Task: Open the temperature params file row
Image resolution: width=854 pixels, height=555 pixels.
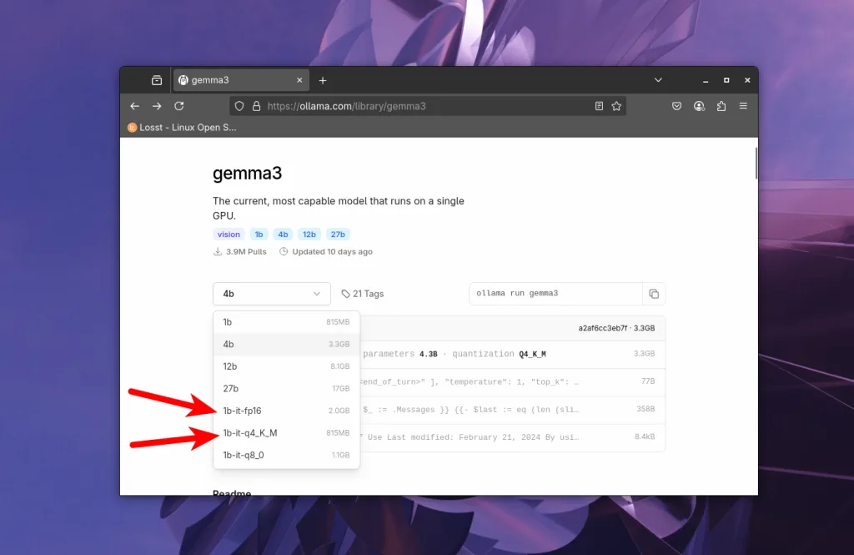Action: [x=513, y=382]
